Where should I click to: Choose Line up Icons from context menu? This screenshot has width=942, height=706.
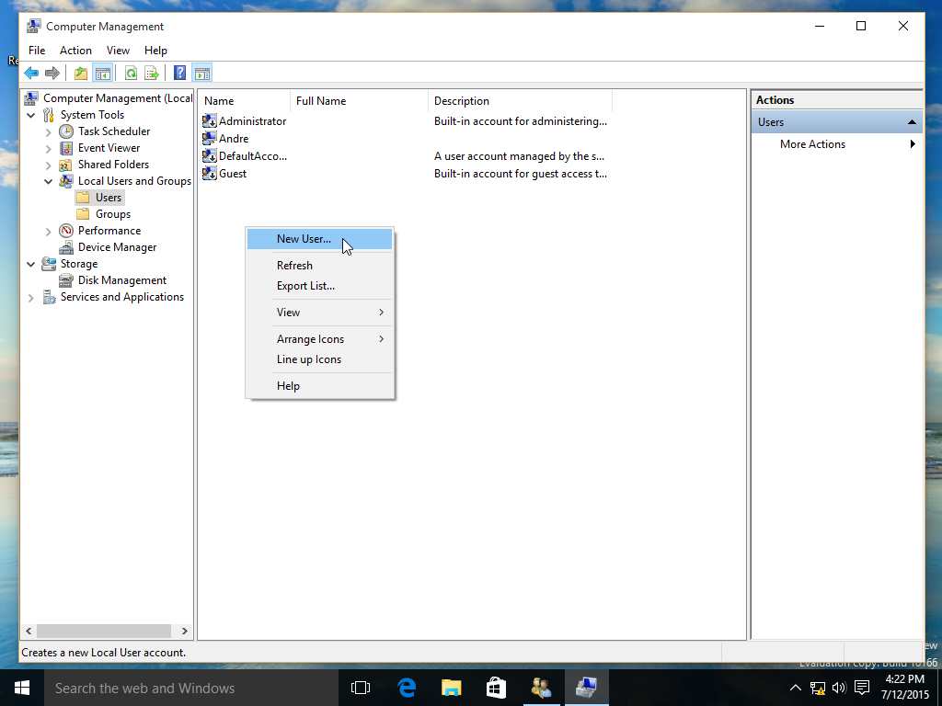coord(319,359)
